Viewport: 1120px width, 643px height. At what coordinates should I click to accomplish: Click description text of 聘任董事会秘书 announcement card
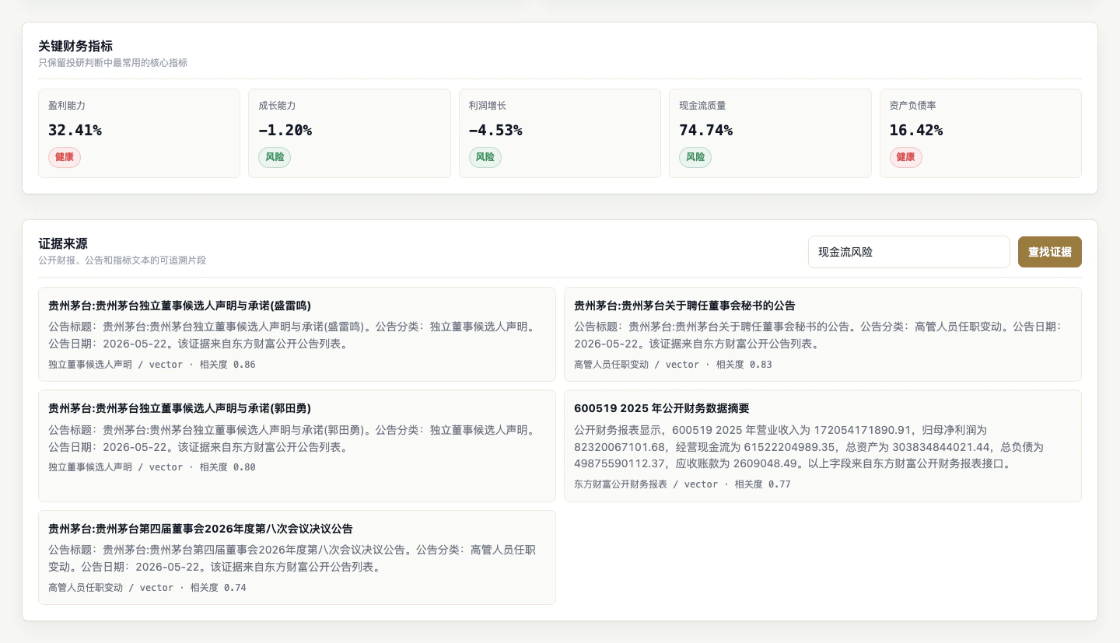pyautogui.click(x=817, y=335)
